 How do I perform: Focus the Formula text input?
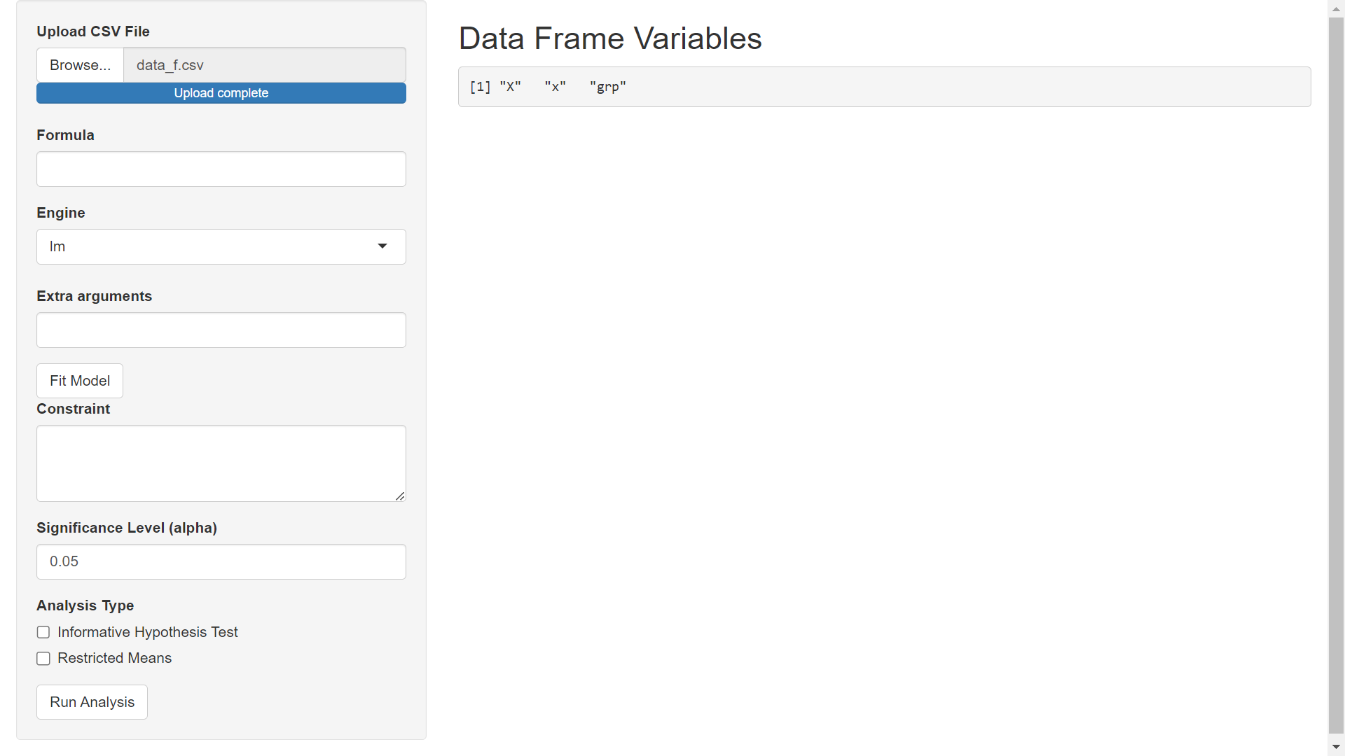[x=221, y=169]
